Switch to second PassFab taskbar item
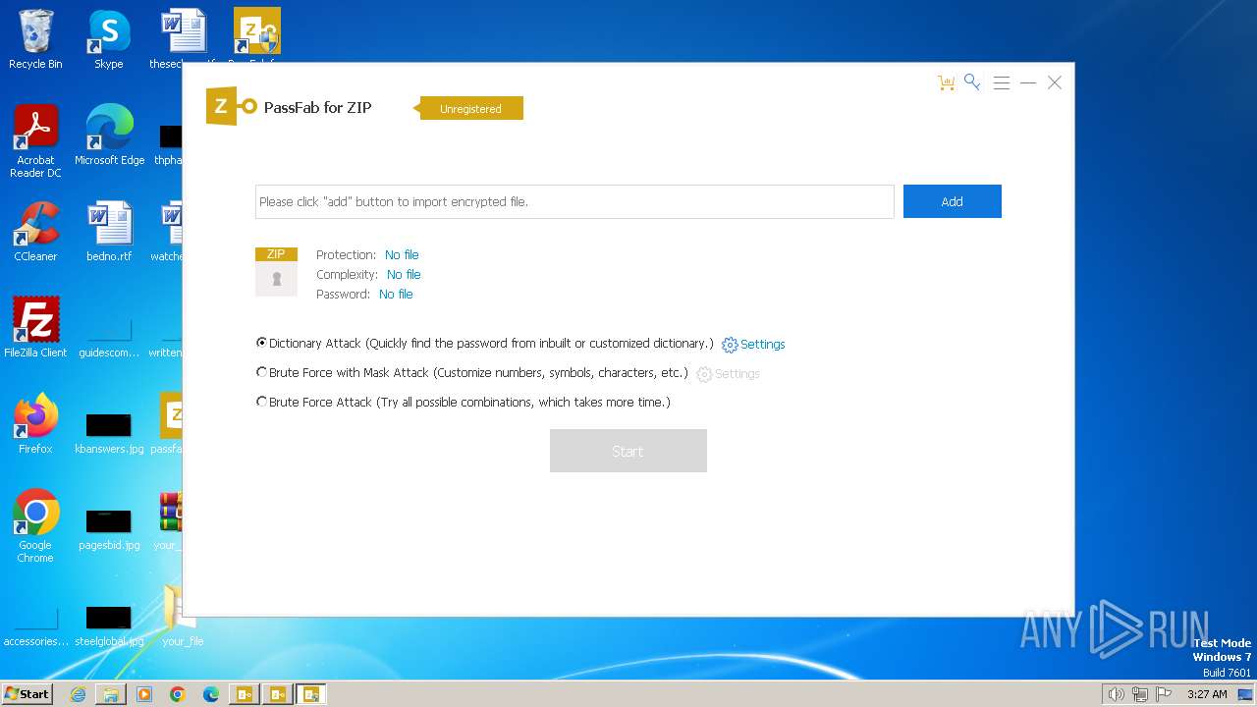The width and height of the screenshot is (1257, 707). point(278,694)
